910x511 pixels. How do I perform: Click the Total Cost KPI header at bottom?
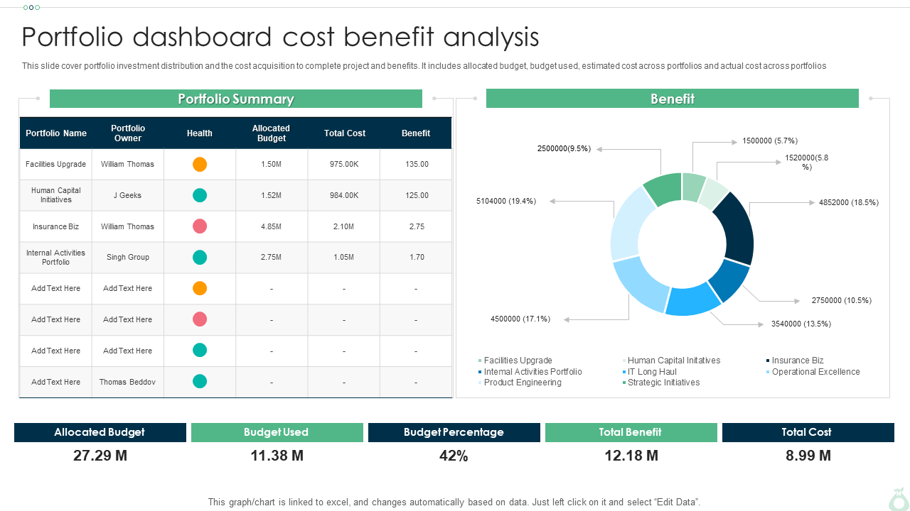(808, 432)
